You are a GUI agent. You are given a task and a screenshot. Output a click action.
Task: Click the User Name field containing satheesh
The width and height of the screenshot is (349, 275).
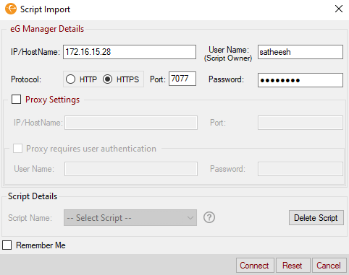(300, 52)
